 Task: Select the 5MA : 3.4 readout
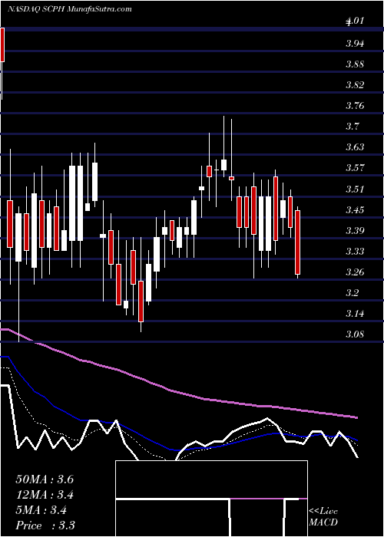(41, 510)
